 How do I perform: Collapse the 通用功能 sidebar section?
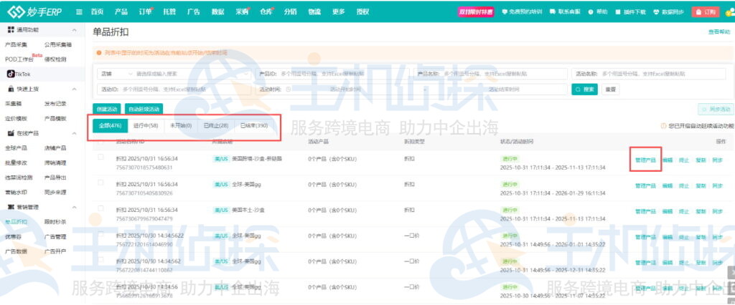74,30
